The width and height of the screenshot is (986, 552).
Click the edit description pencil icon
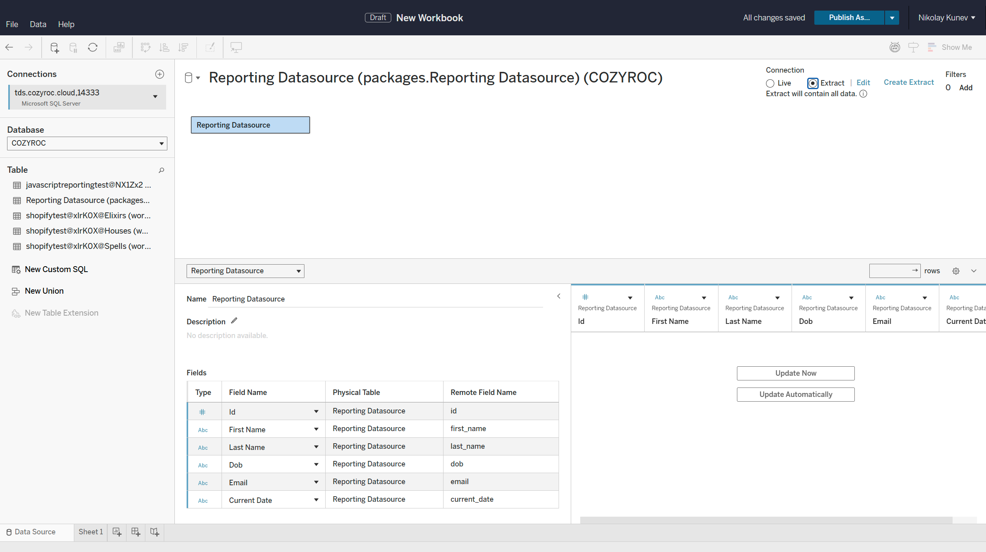234,321
